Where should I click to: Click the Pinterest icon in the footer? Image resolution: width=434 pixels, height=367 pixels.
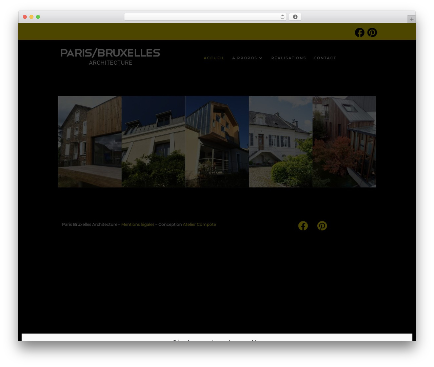tap(322, 226)
